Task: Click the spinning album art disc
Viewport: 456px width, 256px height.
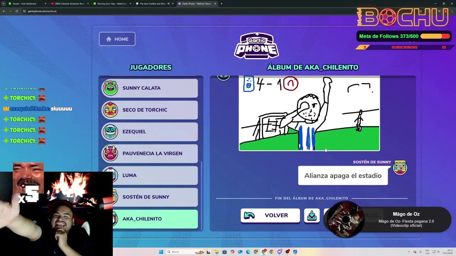Action: pos(345,219)
